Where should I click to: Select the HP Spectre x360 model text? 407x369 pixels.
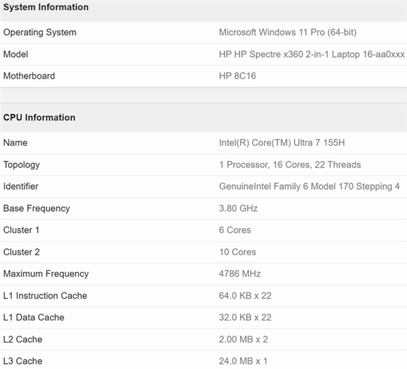(301, 54)
